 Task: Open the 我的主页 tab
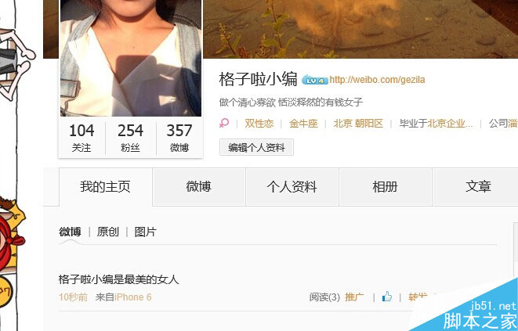point(106,186)
